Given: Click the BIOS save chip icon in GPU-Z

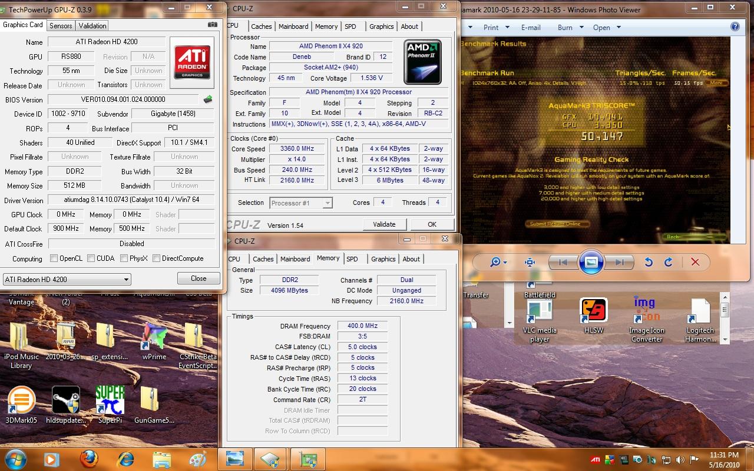Looking at the screenshot, I should tap(208, 99).
